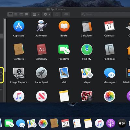Open the Photo Booth app icon

pos(87,96)
